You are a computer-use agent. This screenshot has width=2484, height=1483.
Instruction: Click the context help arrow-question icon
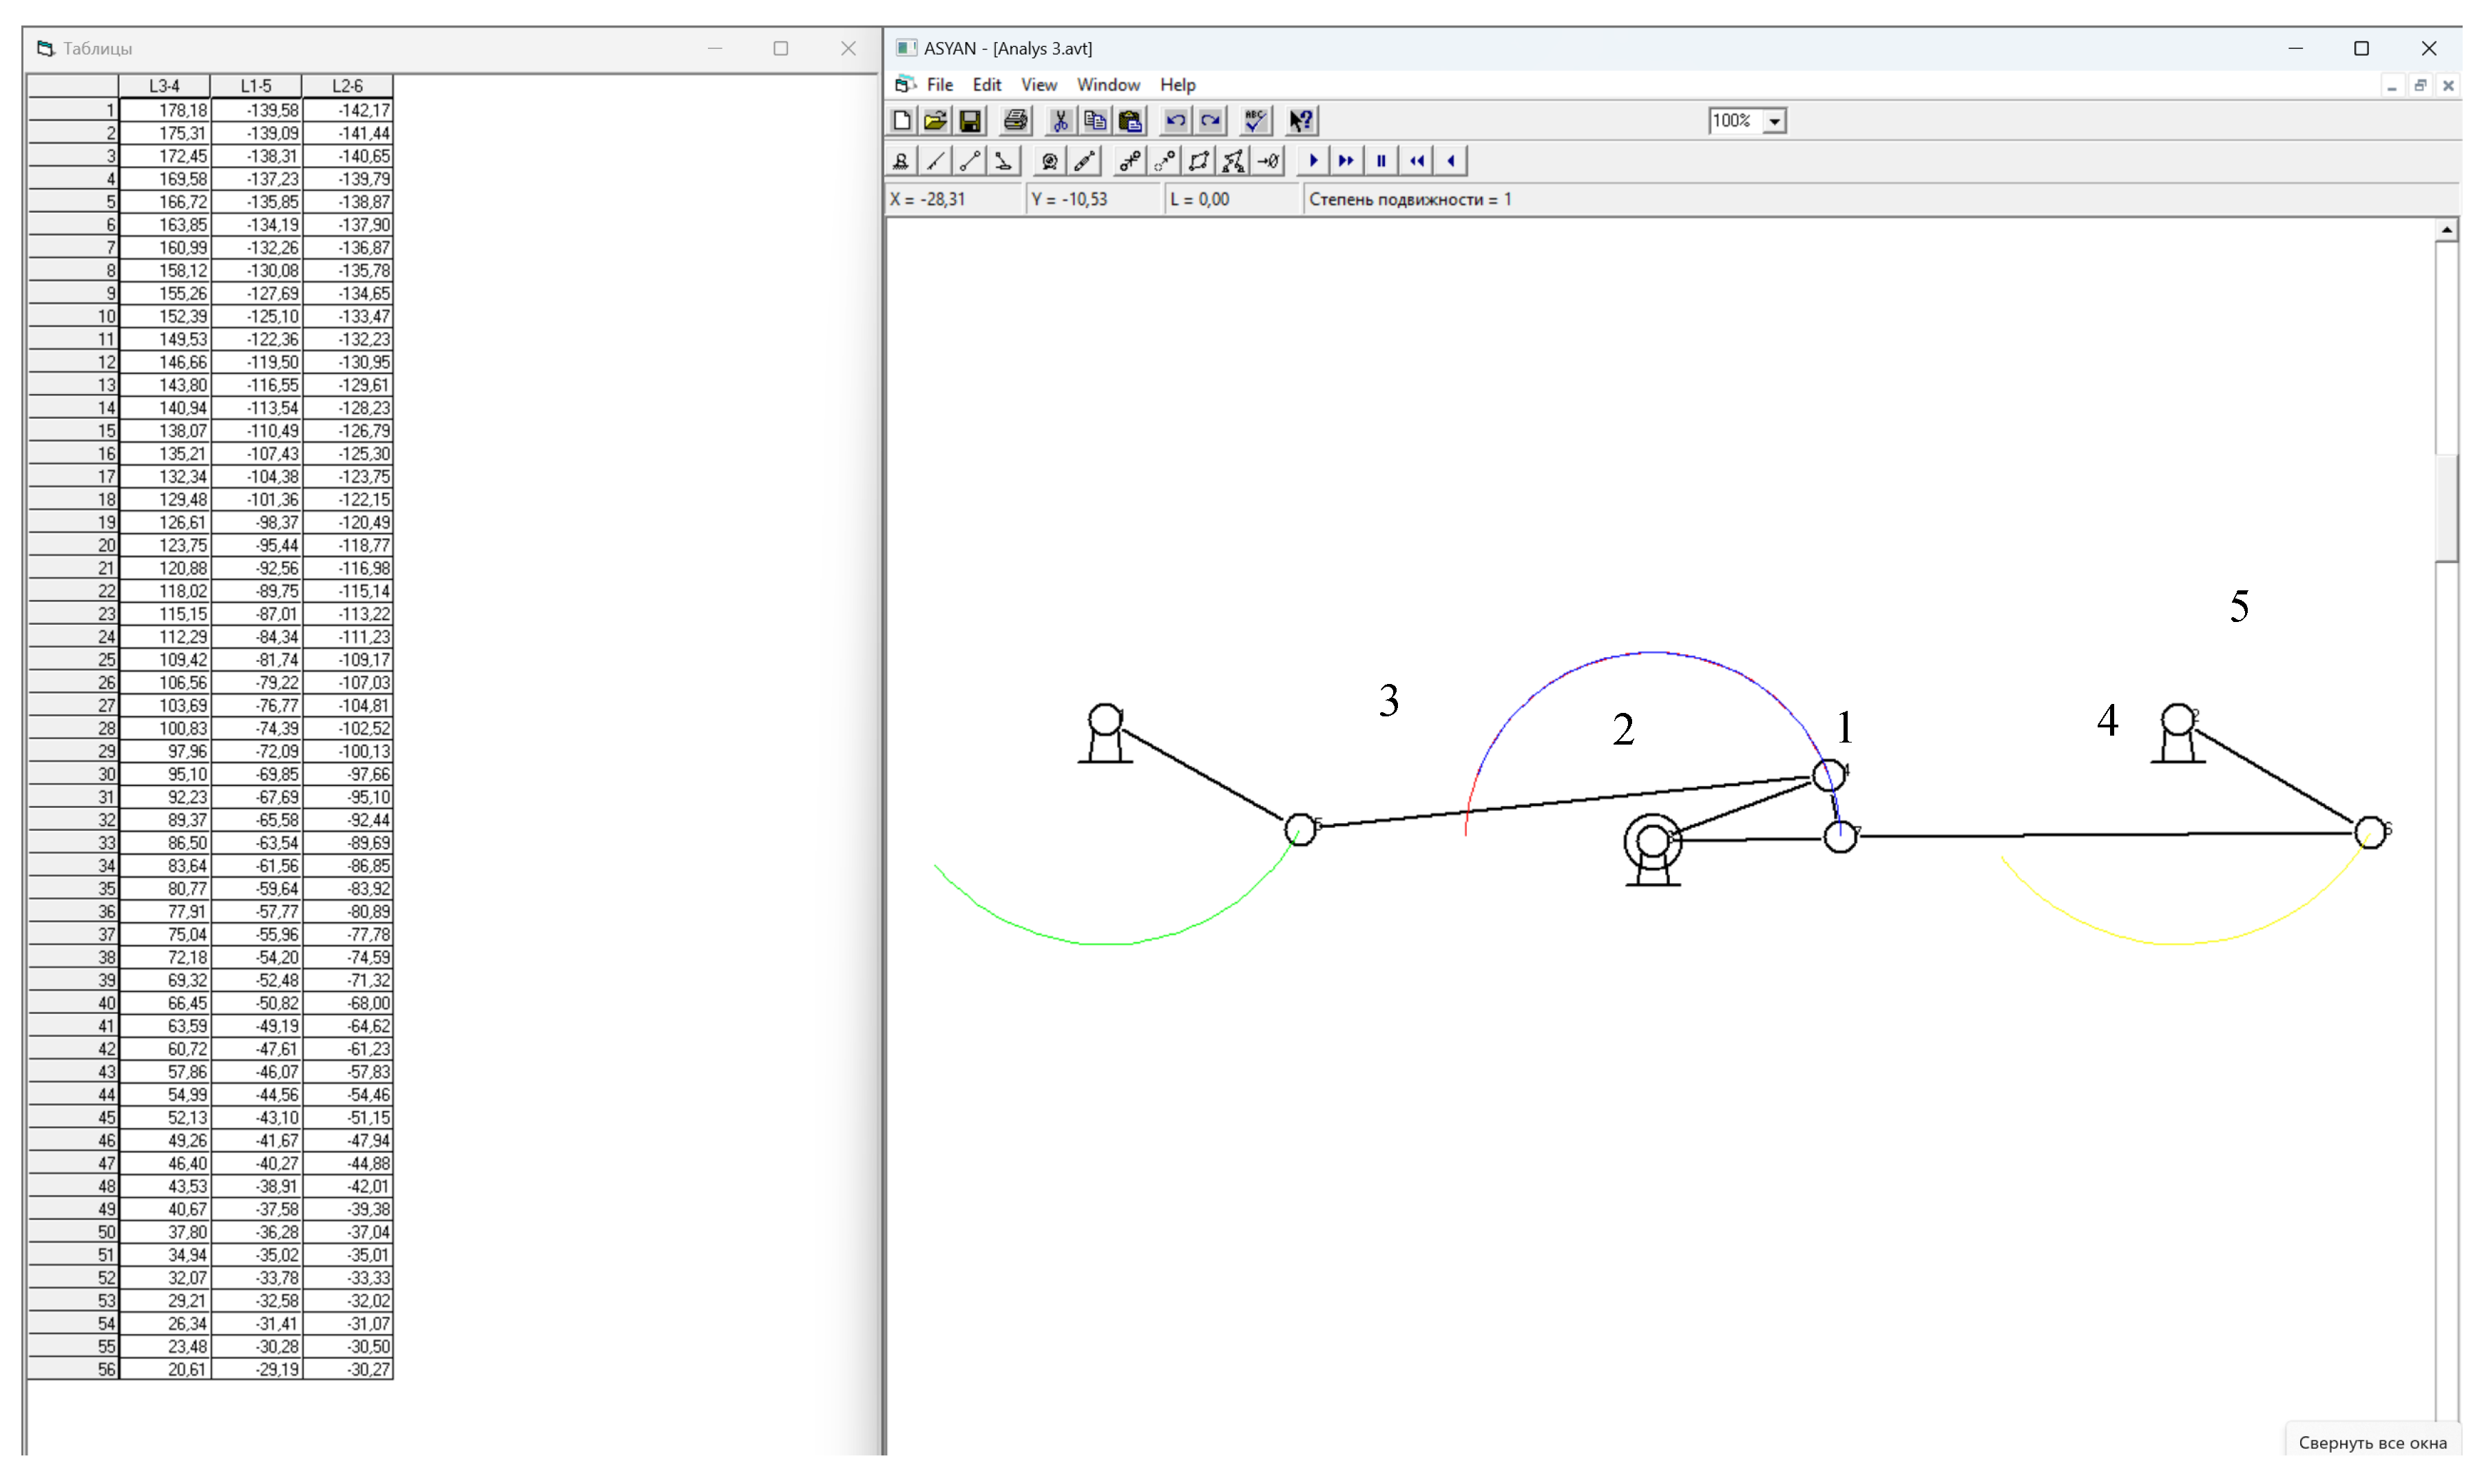coord(1300,121)
